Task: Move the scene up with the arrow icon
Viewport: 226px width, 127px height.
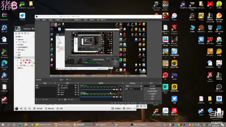Action: pos(44,100)
